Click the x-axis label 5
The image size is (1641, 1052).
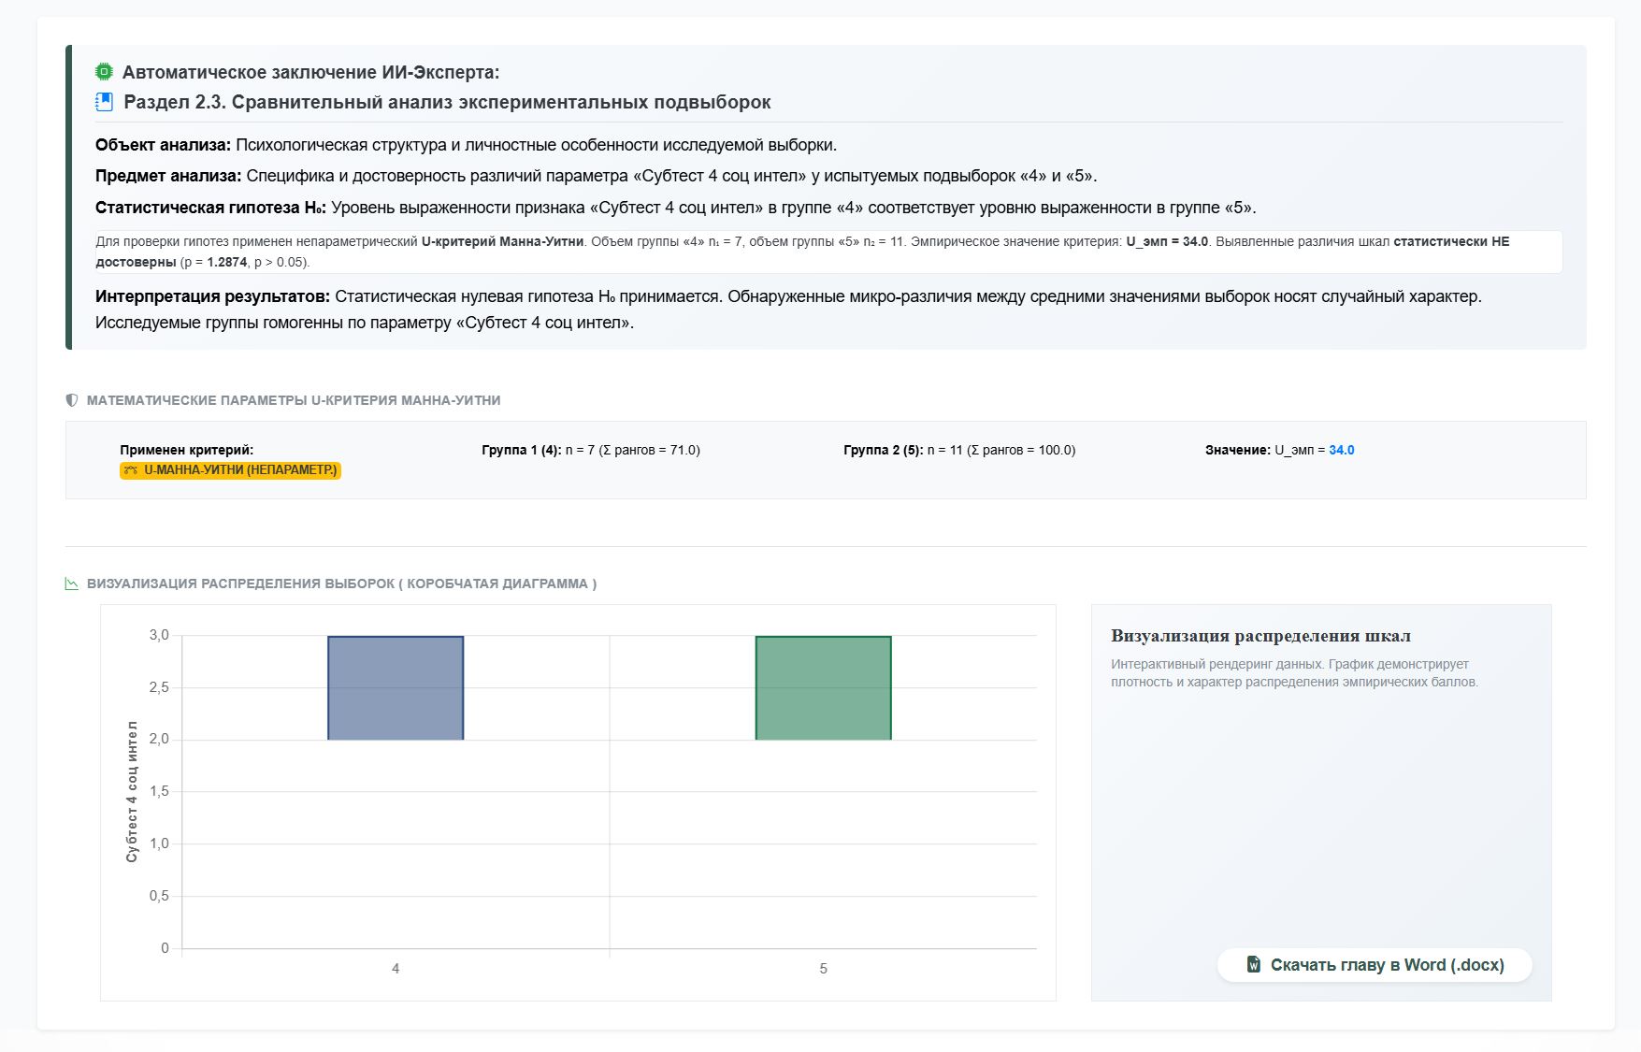point(823,969)
